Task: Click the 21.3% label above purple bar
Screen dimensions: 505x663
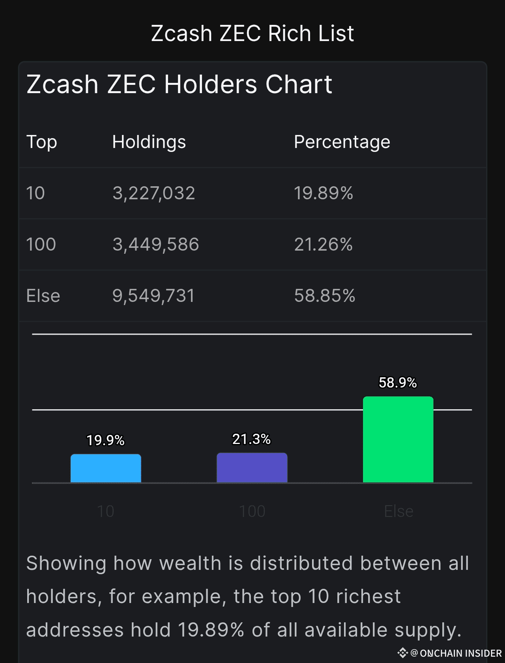Action: point(251,439)
